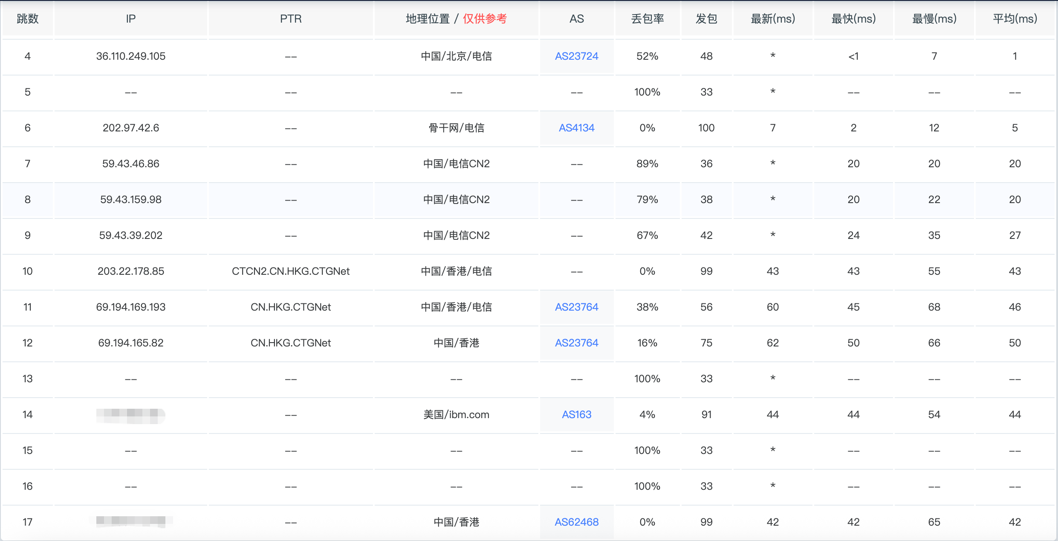Click the 最慢(ms) column header
The image size is (1058, 541).
(x=934, y=19)
